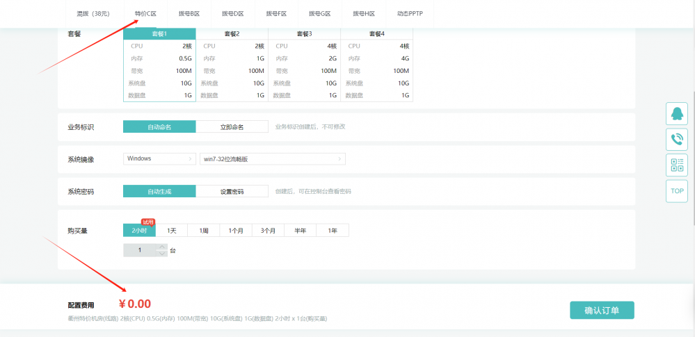The image size is (695, 337).
Task: Open the Windows system dropdown
Action: coord(159,158)
